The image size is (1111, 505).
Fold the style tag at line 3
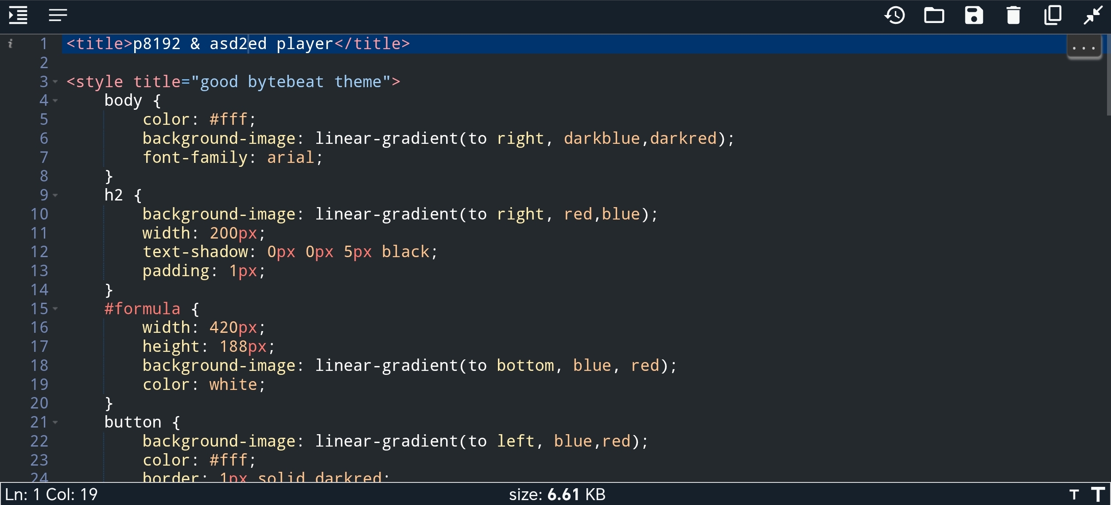pyautogui.click(x=55, y=82)
